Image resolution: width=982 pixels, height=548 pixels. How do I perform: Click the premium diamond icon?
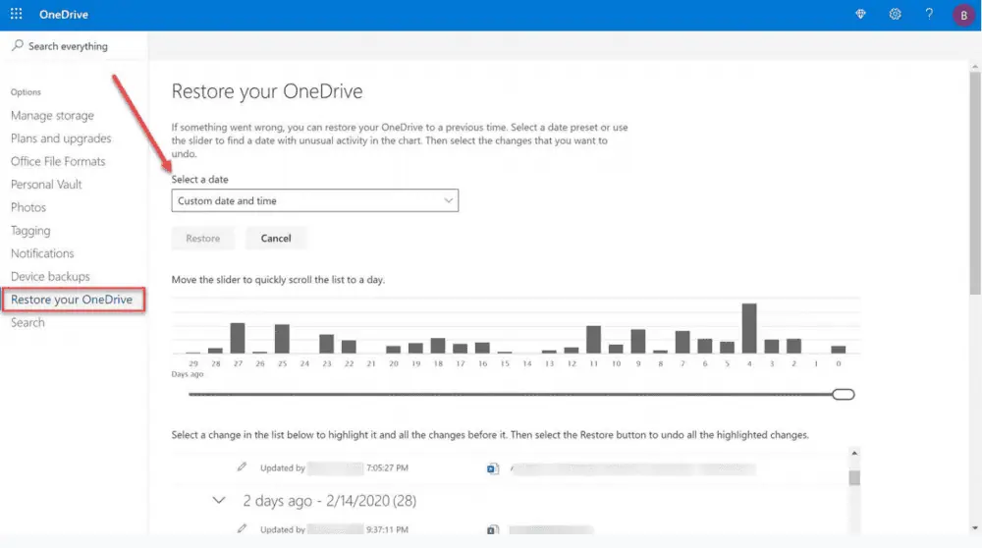coord(860,14)
